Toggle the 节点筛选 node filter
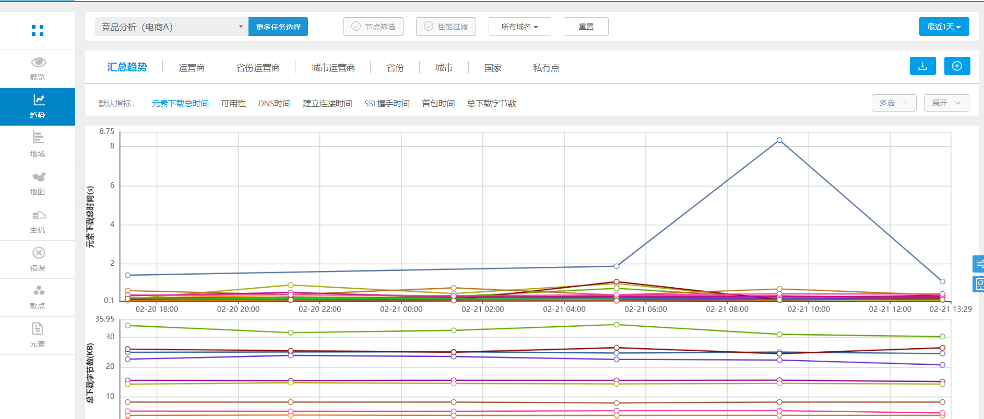 373,27
